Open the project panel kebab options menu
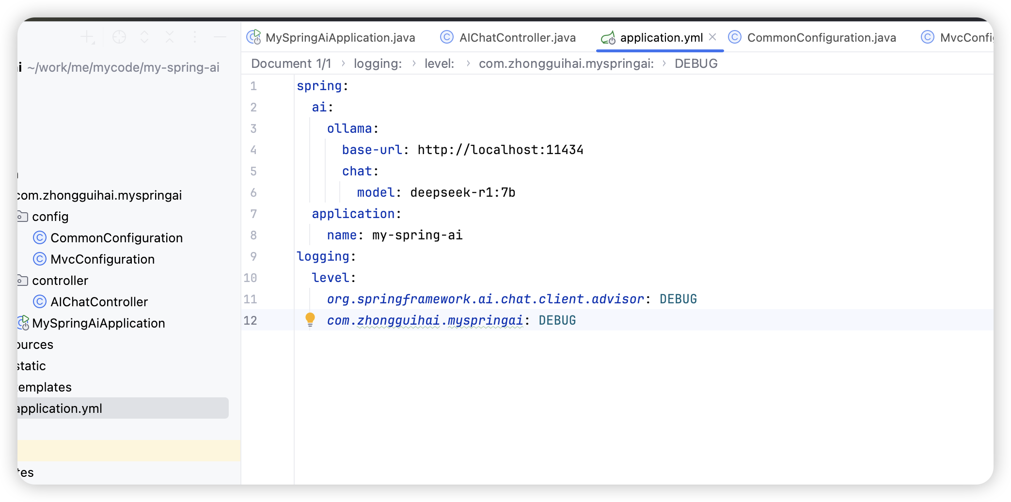1011x502 pixels. click(195, 37)
